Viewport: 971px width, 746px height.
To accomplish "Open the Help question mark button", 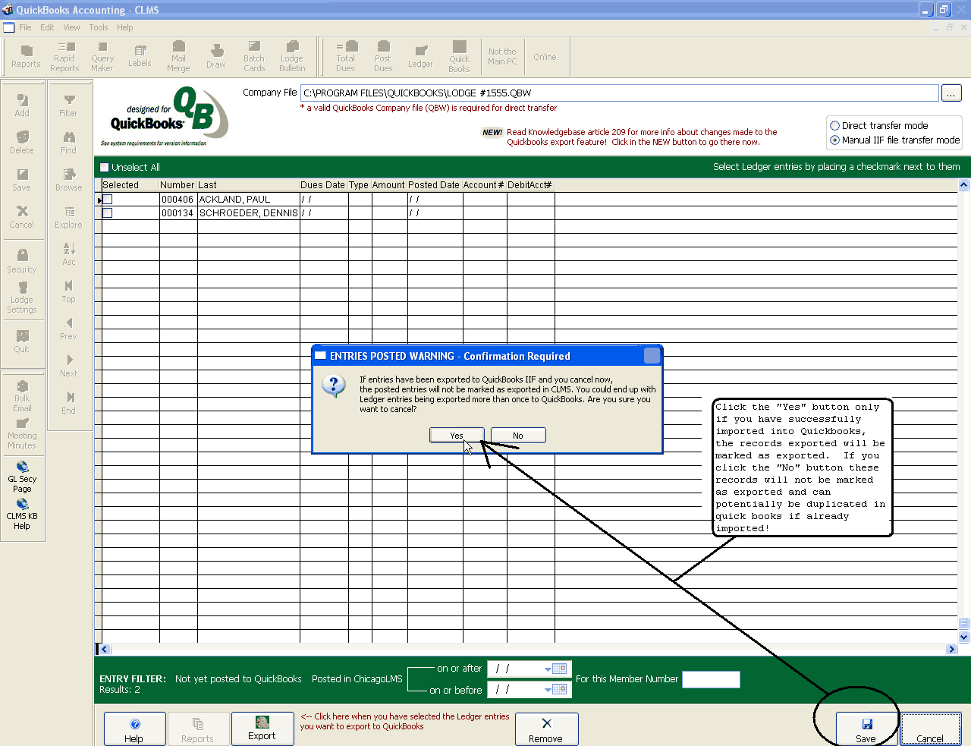I will (x=134, y=729).
